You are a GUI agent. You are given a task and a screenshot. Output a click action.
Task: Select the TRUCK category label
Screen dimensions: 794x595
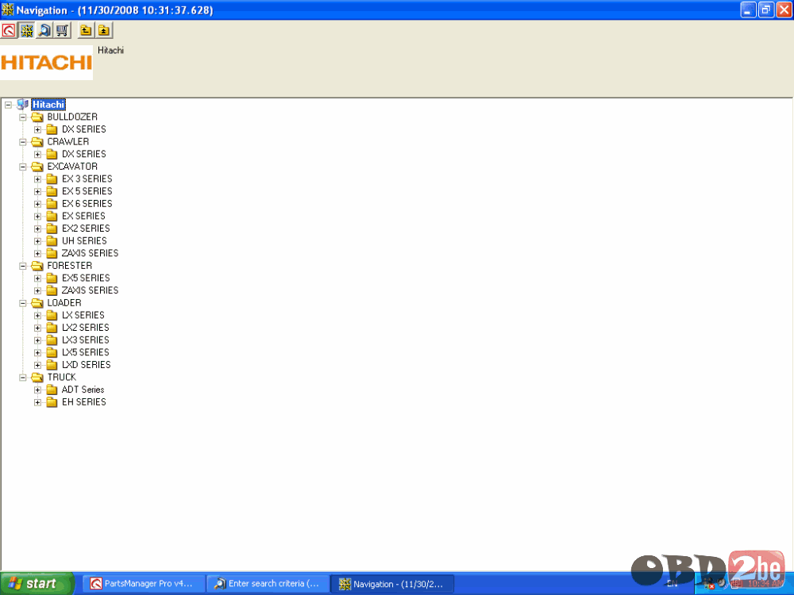[62, 378]
